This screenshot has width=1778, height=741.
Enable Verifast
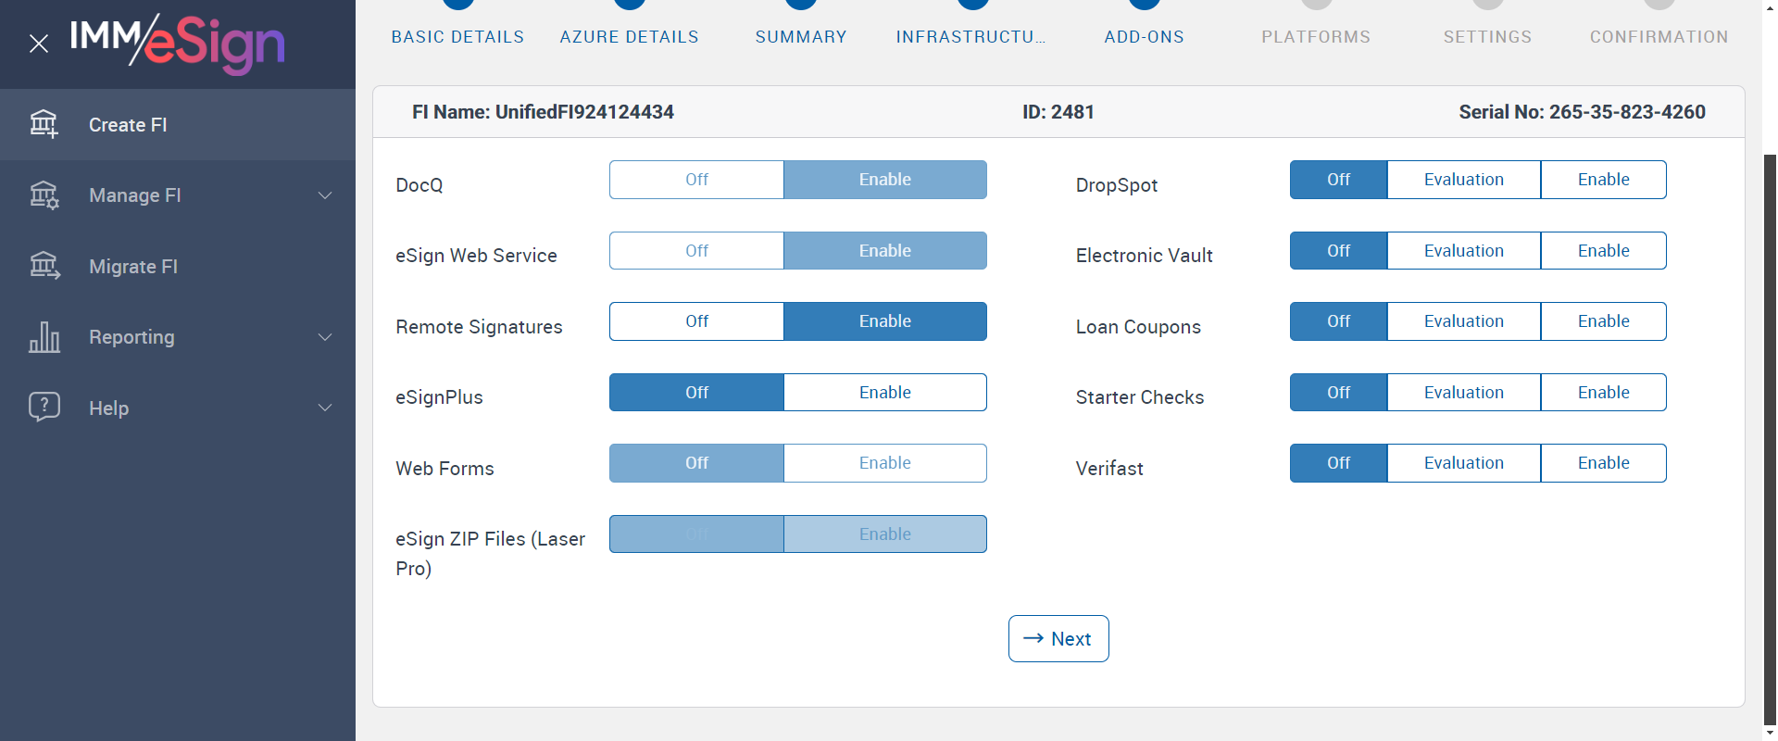[x=1604, y=463]
